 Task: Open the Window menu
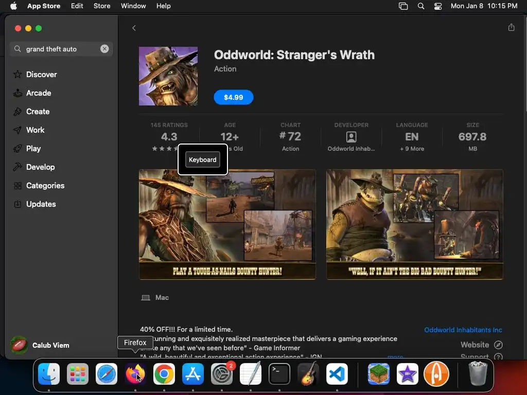point(133,6)
